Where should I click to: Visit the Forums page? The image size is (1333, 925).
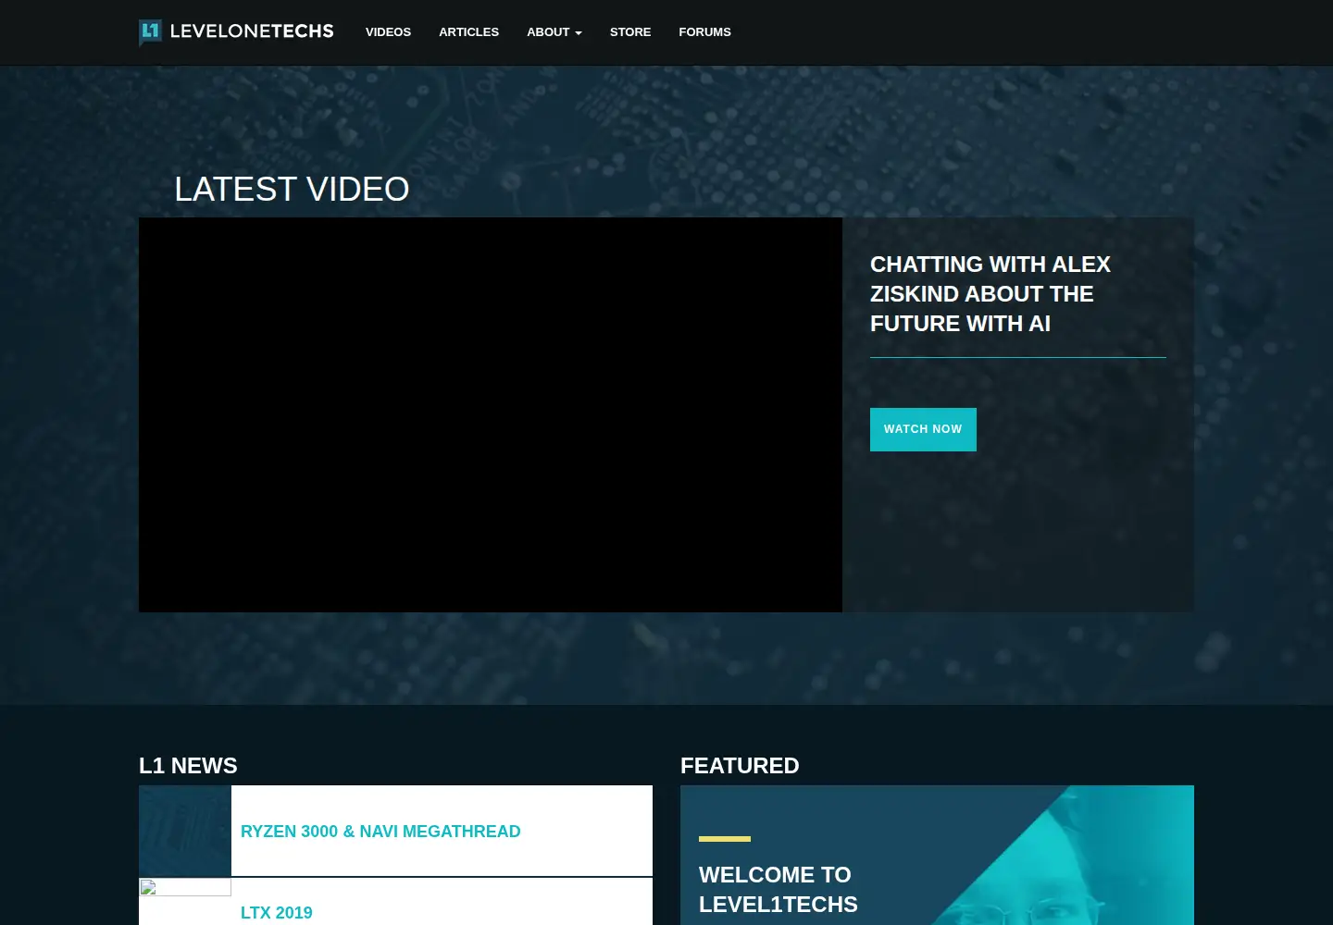[704, 32]
